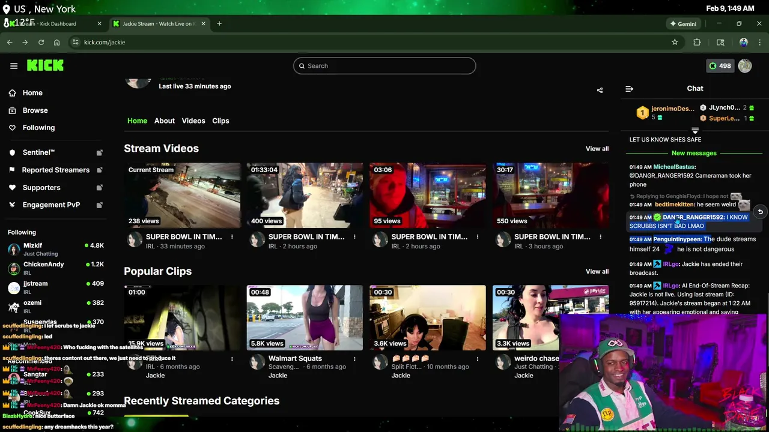Click the Supporters external-link icon
Viewport: 769px width, 432px height.
(100, 188)
